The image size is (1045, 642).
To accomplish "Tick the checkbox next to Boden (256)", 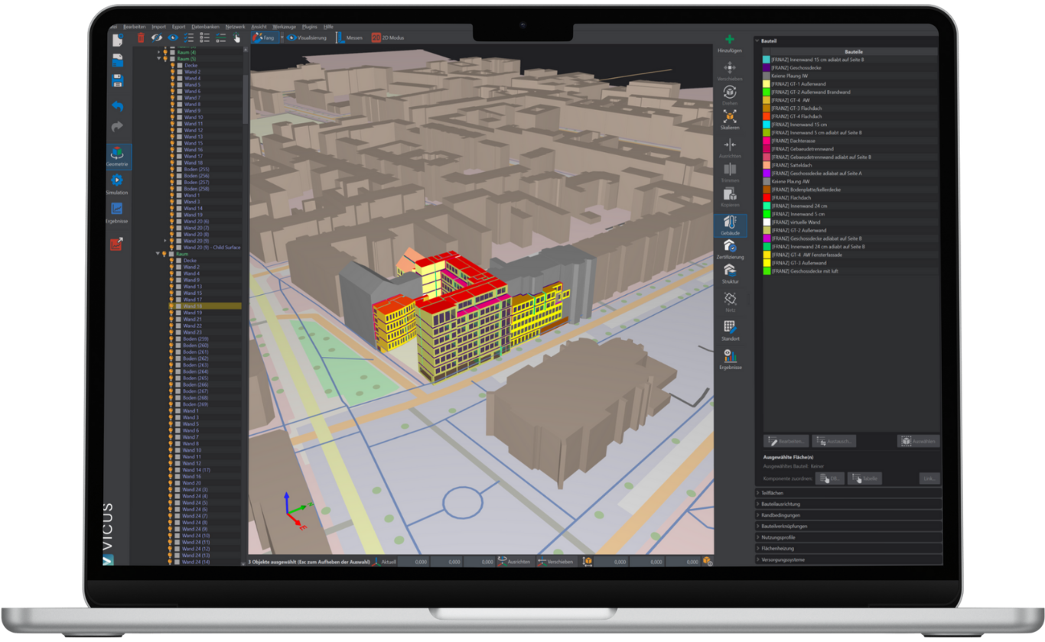I will (x=179, y=176).
